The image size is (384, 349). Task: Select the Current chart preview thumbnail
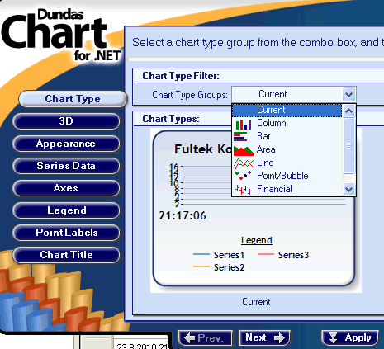(256, 210)
